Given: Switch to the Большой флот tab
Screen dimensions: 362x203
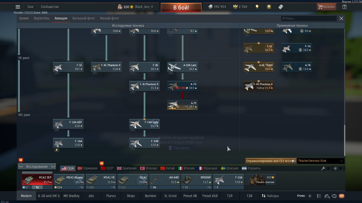Looking at the screenshot, I should pos(84,18).
